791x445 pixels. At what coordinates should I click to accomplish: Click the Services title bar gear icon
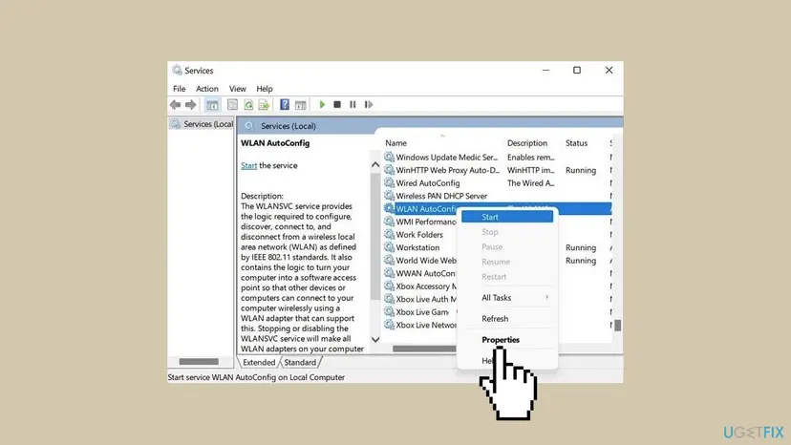pyautogui.click(x=177, y=70)
